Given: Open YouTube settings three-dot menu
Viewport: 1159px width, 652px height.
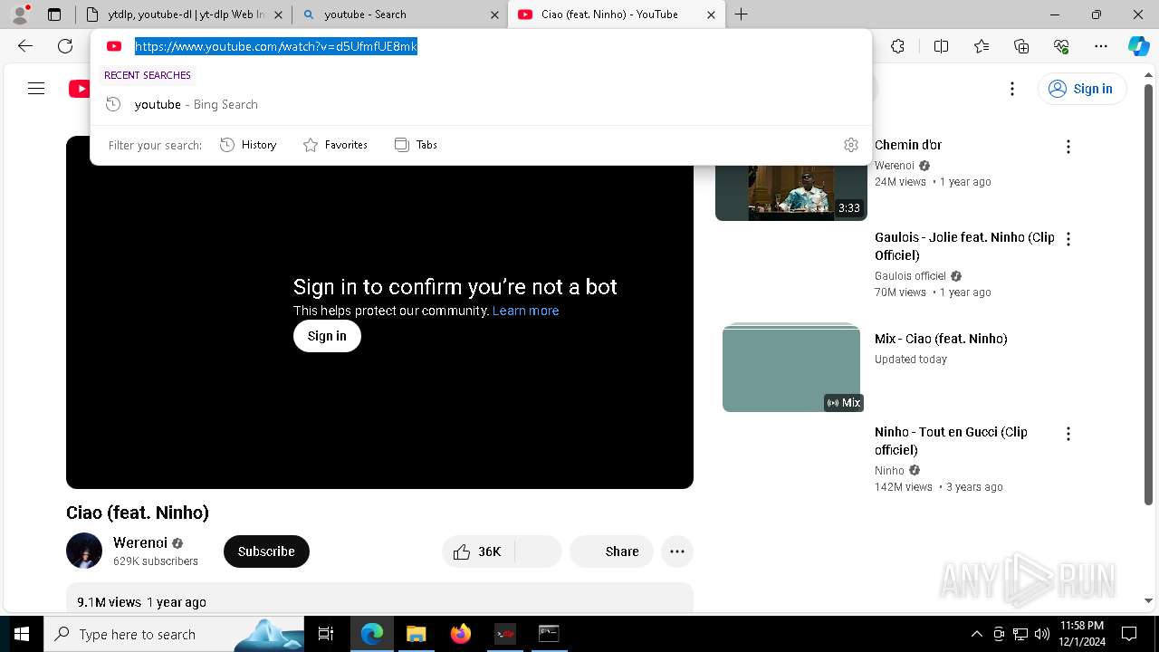Looking at the screenshot, I should click(x=1012, y=89).
